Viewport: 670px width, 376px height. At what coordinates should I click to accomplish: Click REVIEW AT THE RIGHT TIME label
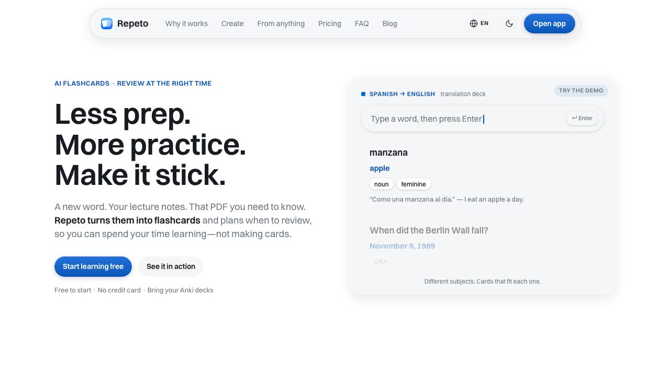point(164,84)
